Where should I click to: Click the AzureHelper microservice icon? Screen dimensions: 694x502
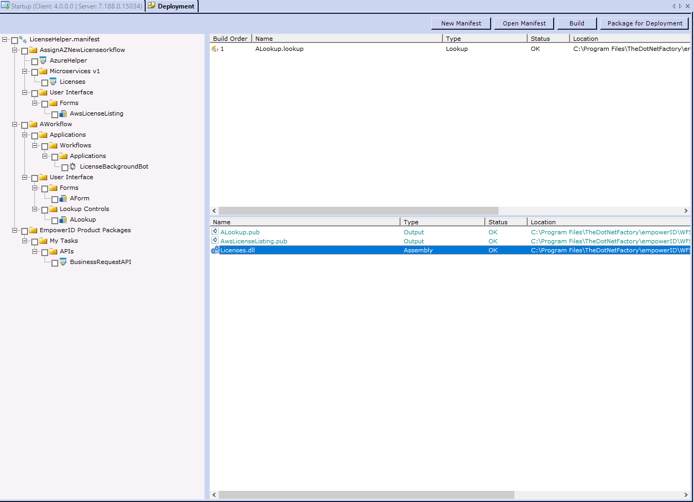pos(42,60)
